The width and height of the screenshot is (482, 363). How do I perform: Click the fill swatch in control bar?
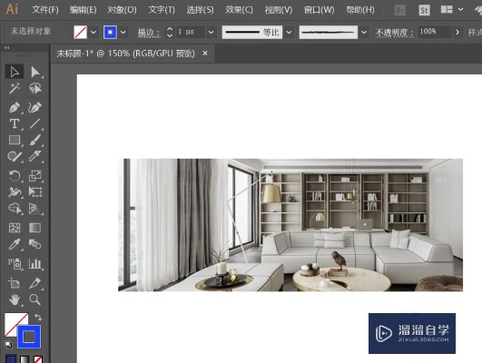pyautogui.click(x=81, y=32)
